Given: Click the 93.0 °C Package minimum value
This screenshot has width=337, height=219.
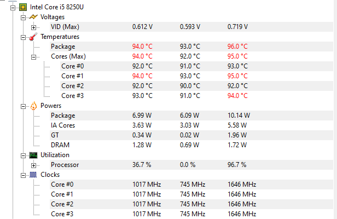Looking at the screenshot, I should (x=190, y=47).
